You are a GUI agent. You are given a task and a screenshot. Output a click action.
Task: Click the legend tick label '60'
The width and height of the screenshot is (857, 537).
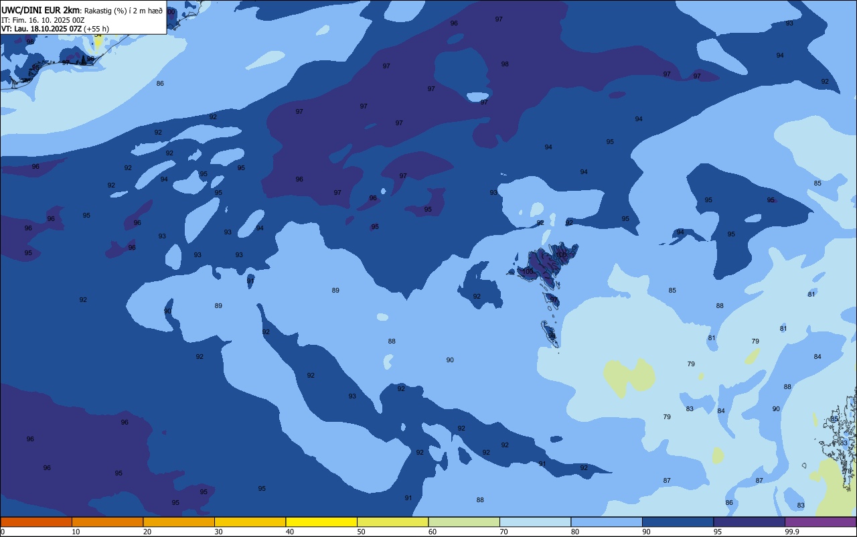433,532
